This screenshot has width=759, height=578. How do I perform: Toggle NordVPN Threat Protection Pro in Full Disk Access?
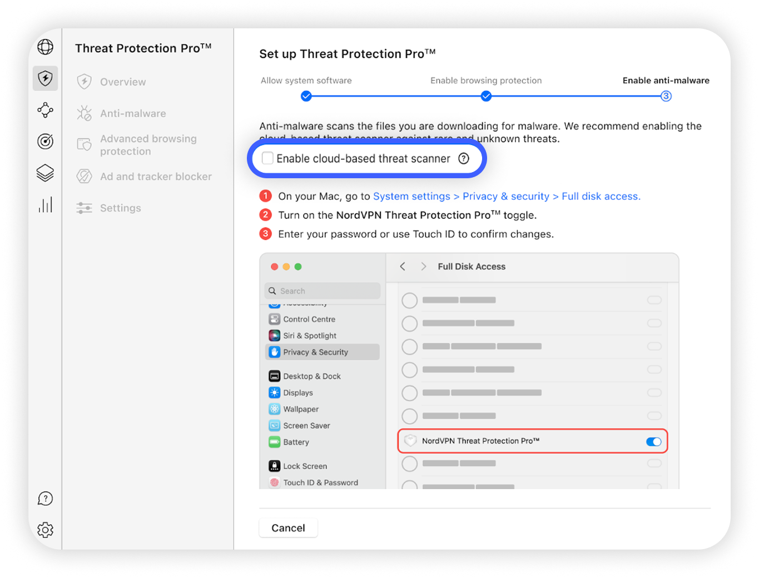[x=653, y=441]
